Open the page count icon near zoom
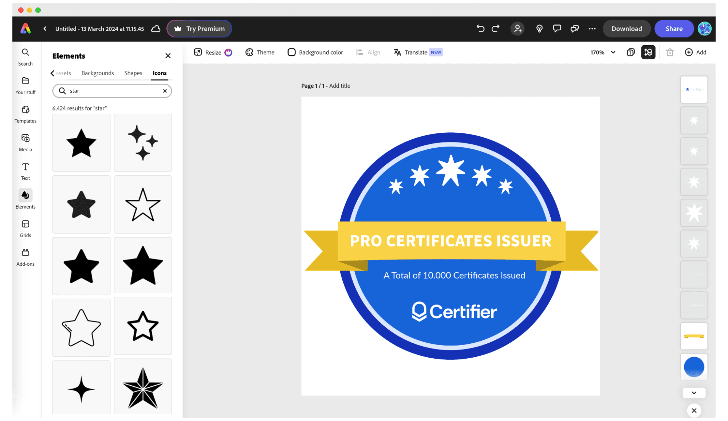Image resolution: width=728 pixels, height=421 pixels. click(630, 52)
